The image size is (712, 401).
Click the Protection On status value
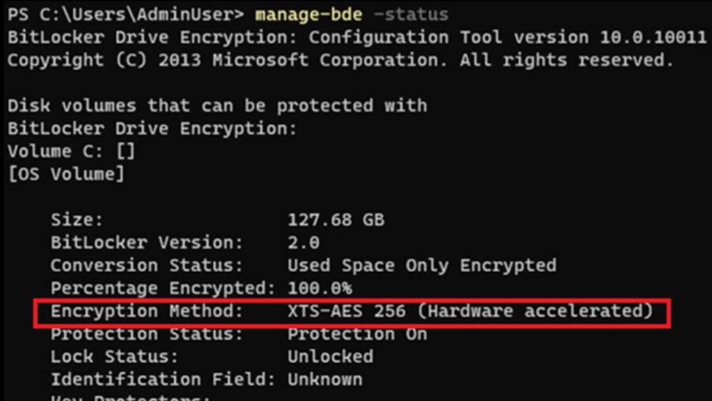click(x=358, y=334)
